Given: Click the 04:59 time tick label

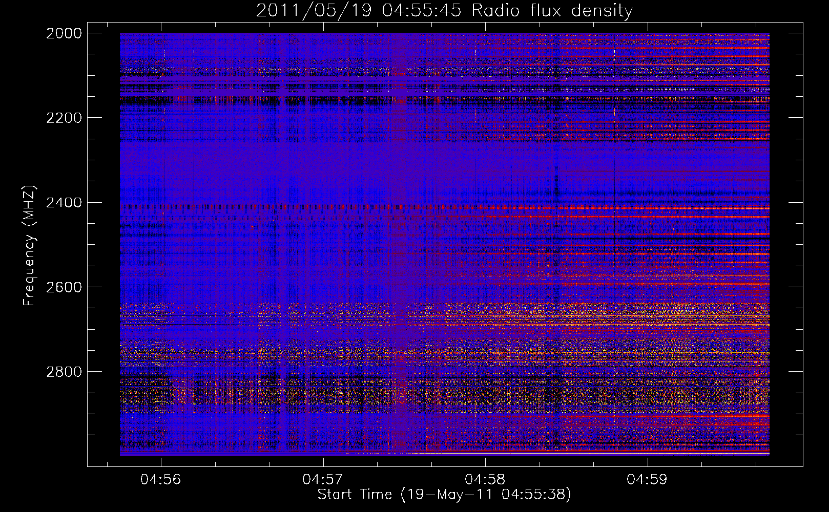Looking at the screenshot, I should coord(647,480).
